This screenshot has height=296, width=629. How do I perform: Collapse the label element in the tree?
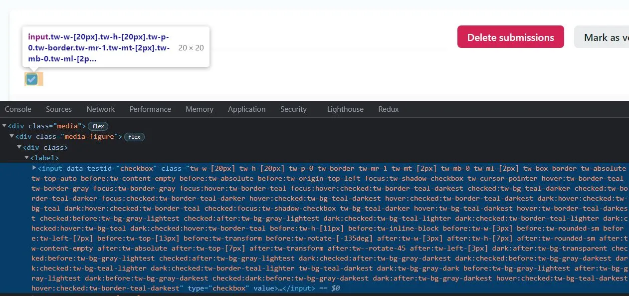(x=26, y=158)
